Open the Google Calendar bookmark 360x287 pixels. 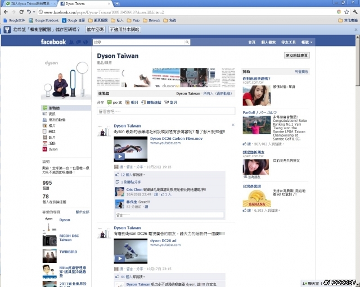[74, 20]
